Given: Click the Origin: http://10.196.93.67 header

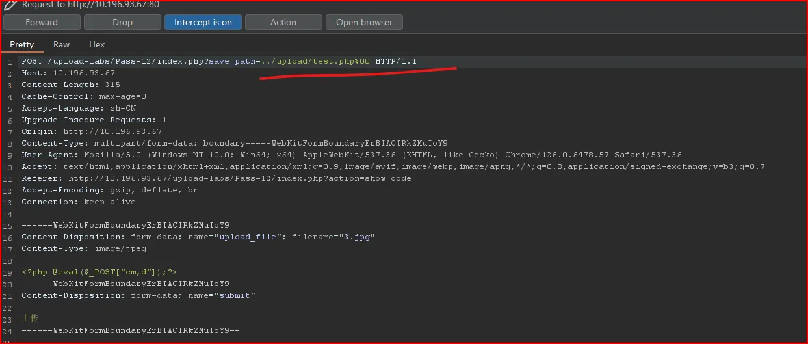Looking at the screenshot, I should (92, 131).
